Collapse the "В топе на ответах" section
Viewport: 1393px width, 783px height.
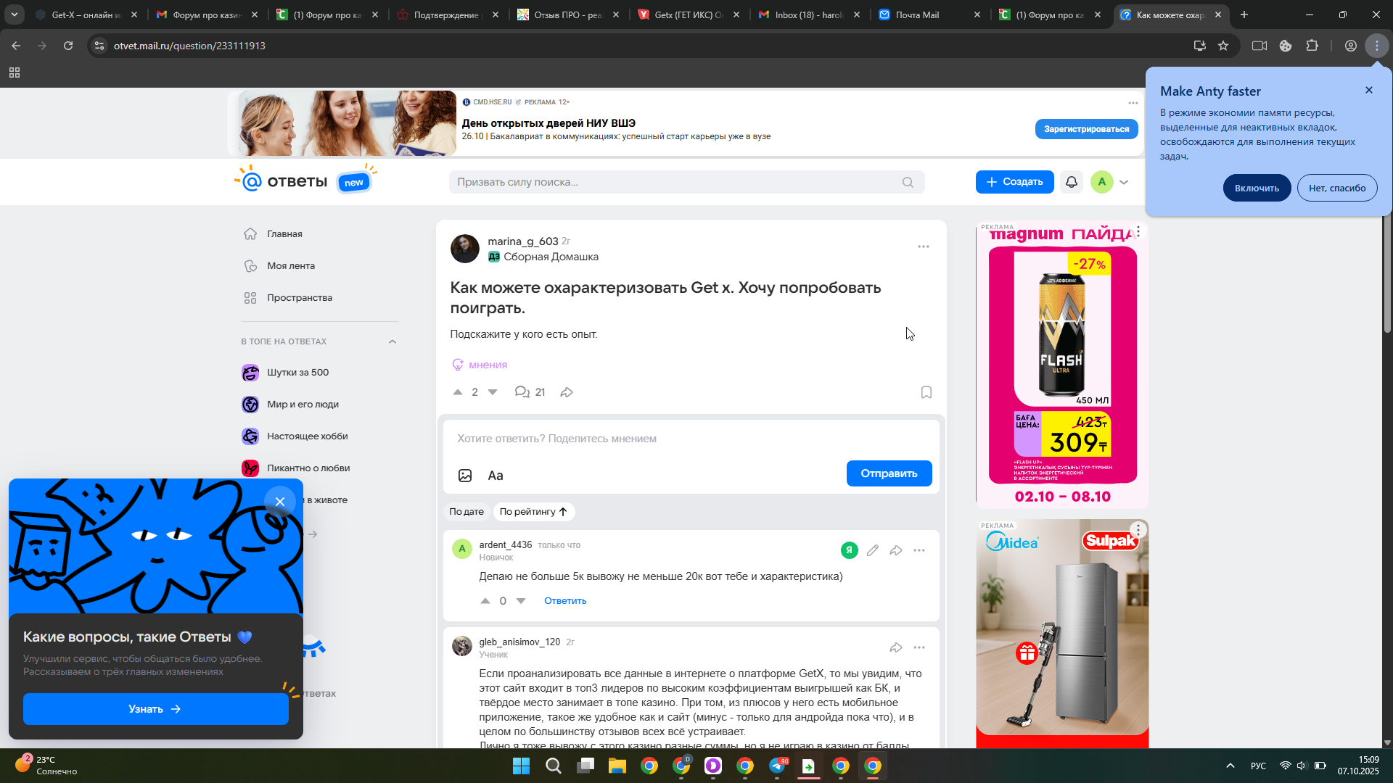point(393,341)
